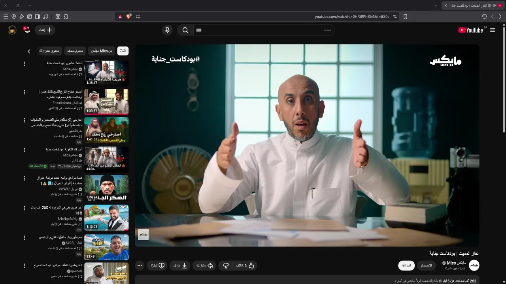Open the account avatar menu
The height and width of the screenshot is (284, 506).
pyautogui.click(x=12, y=30)
